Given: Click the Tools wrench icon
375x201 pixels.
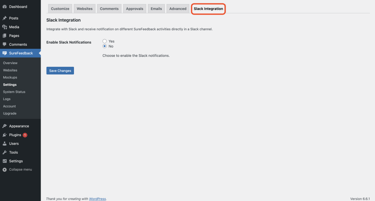Looking at the screenshot, I should point(4,152).
